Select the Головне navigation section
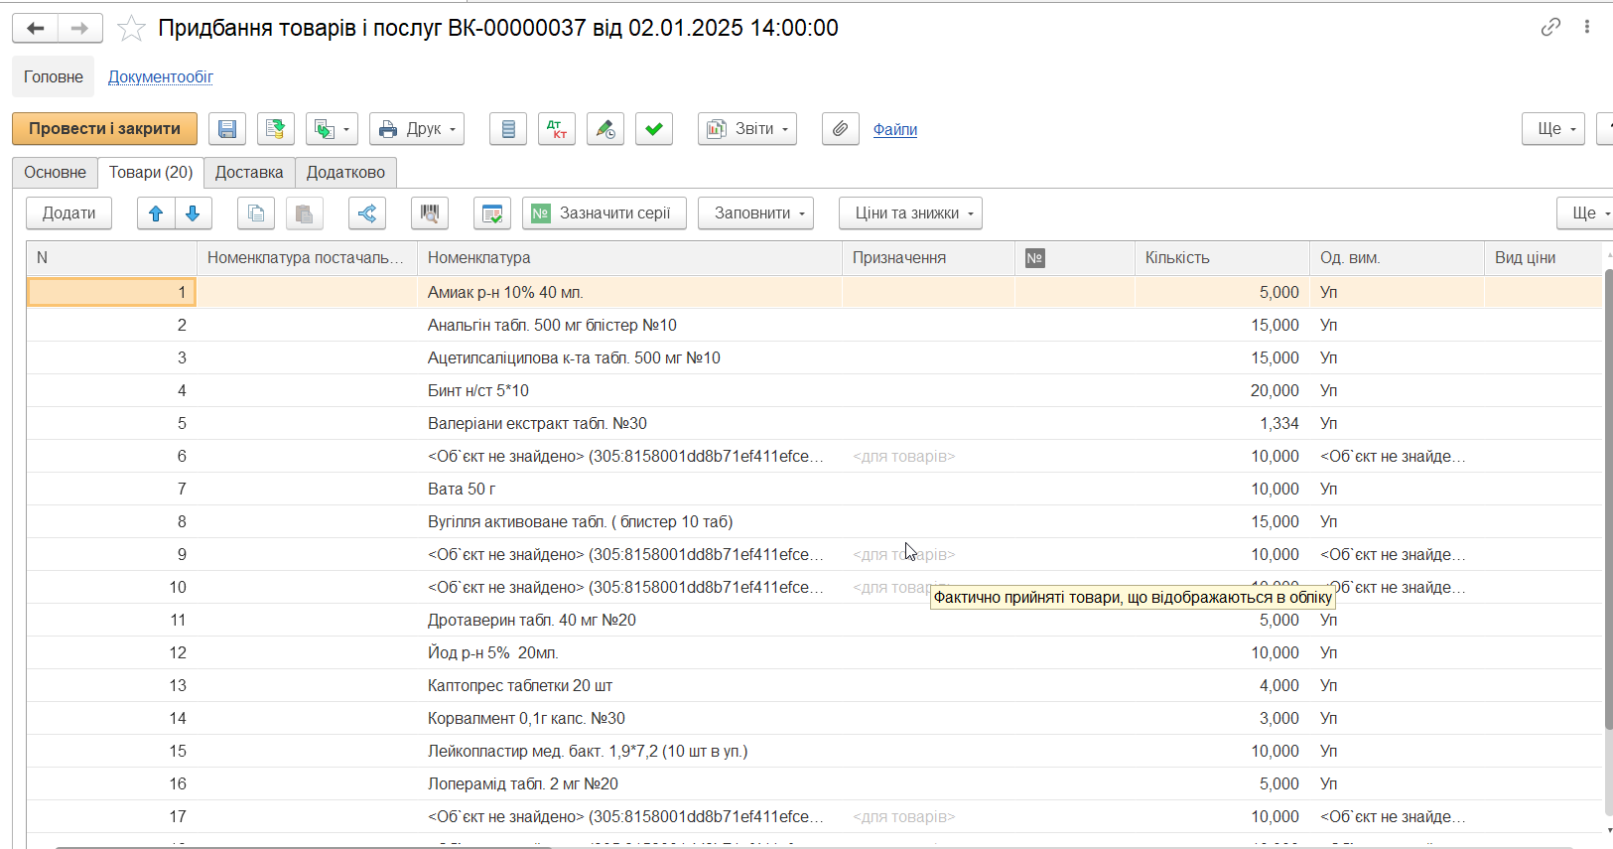 (x=54, y=76)
